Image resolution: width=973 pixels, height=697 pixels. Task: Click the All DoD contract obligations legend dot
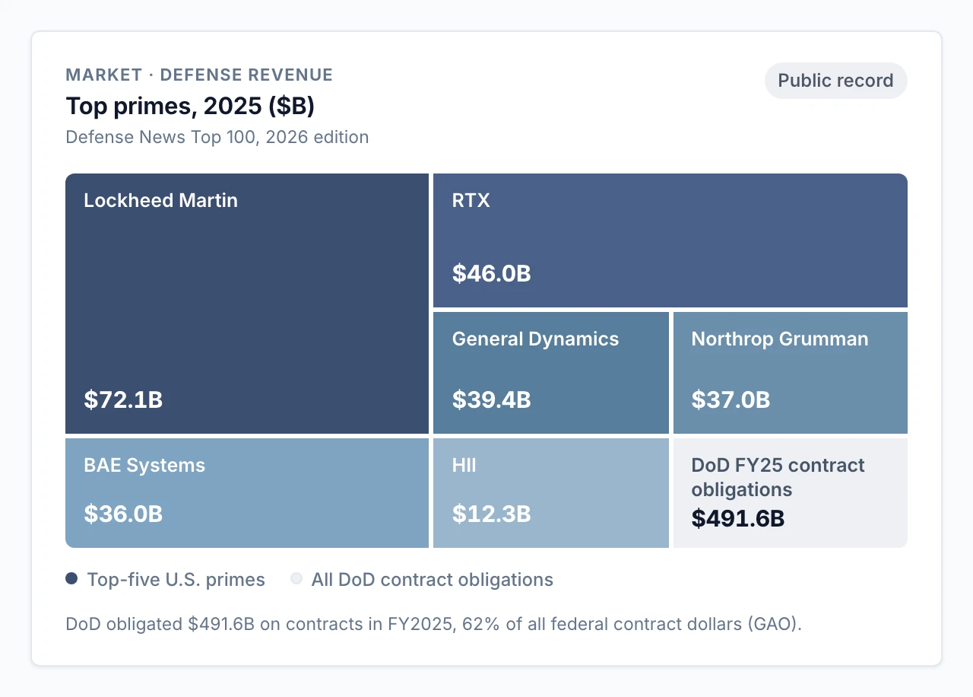pyautogui.click(x=296, y=579)
